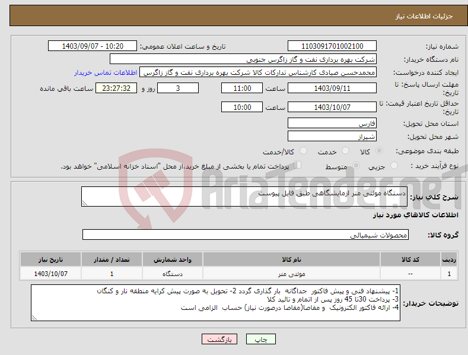Click the quantity cell in the مولتی متر row
This screenshot has width=468, height=355.
click(x=112, y=274)
